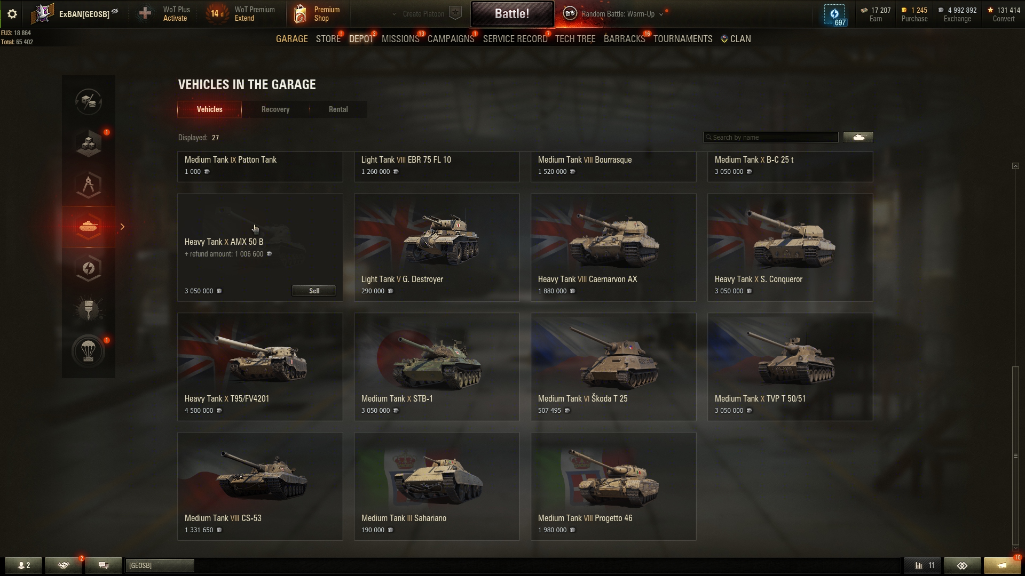1025x576 pixels.
Task: Switch to the Recovery tab
Action: [275, 109]
